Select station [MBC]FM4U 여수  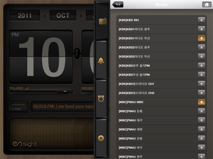162,147
